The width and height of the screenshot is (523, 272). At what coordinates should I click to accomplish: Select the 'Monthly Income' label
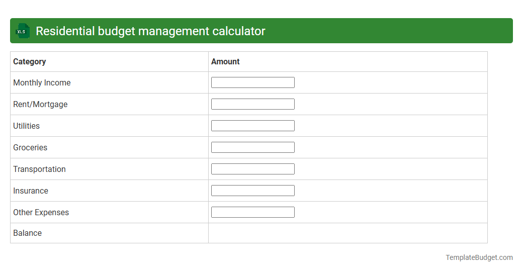[x=42, y=82]
